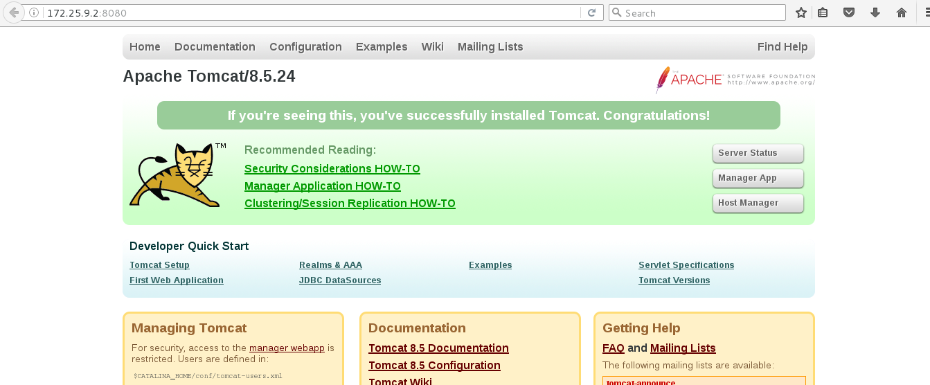
Task: Click the search magnifier icon
Action: [x=616, y=12]
